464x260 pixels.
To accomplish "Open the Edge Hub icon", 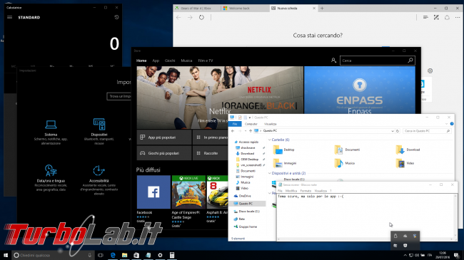I will pyautogui.click(x=425, y=17).
